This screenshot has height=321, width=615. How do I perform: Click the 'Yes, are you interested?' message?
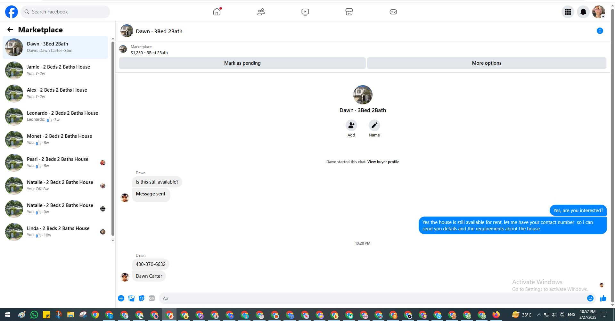[x=578, y=210]
